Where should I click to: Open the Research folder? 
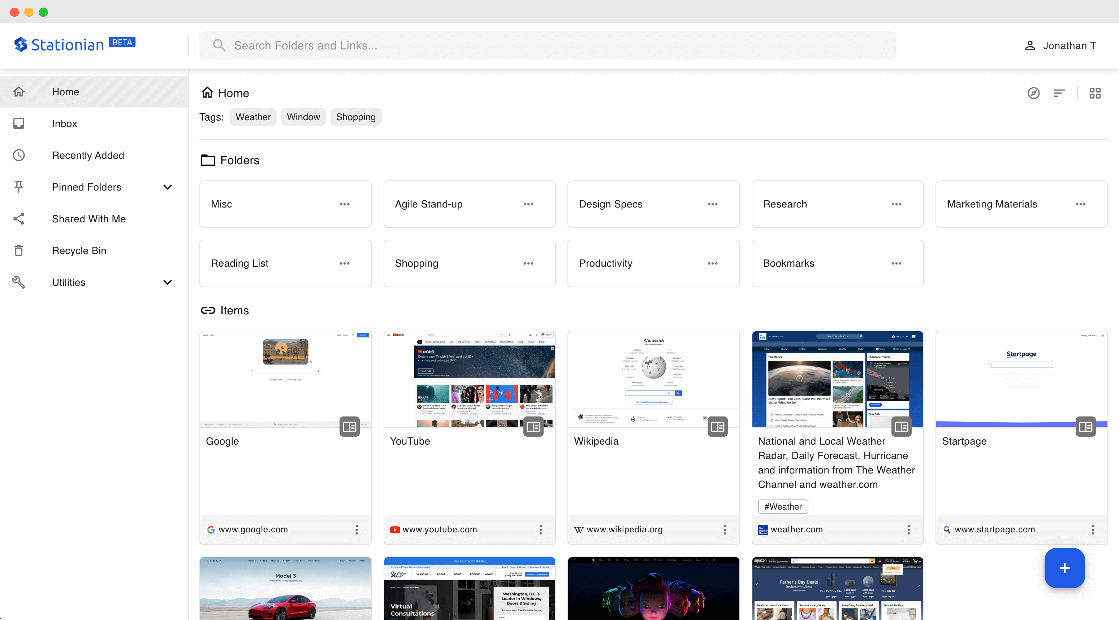[x=838, y=204]
